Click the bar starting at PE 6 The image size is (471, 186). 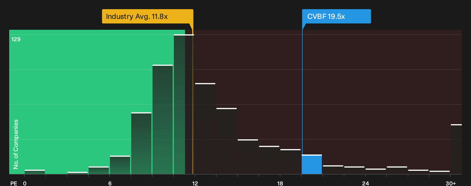tap(120, 165)
